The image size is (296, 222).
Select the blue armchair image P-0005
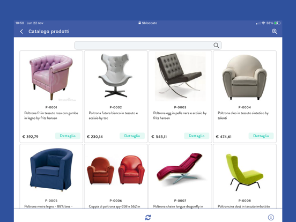[x=51, y=170]
